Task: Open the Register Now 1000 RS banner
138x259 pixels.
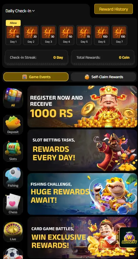Action: (x=82, y=106)
